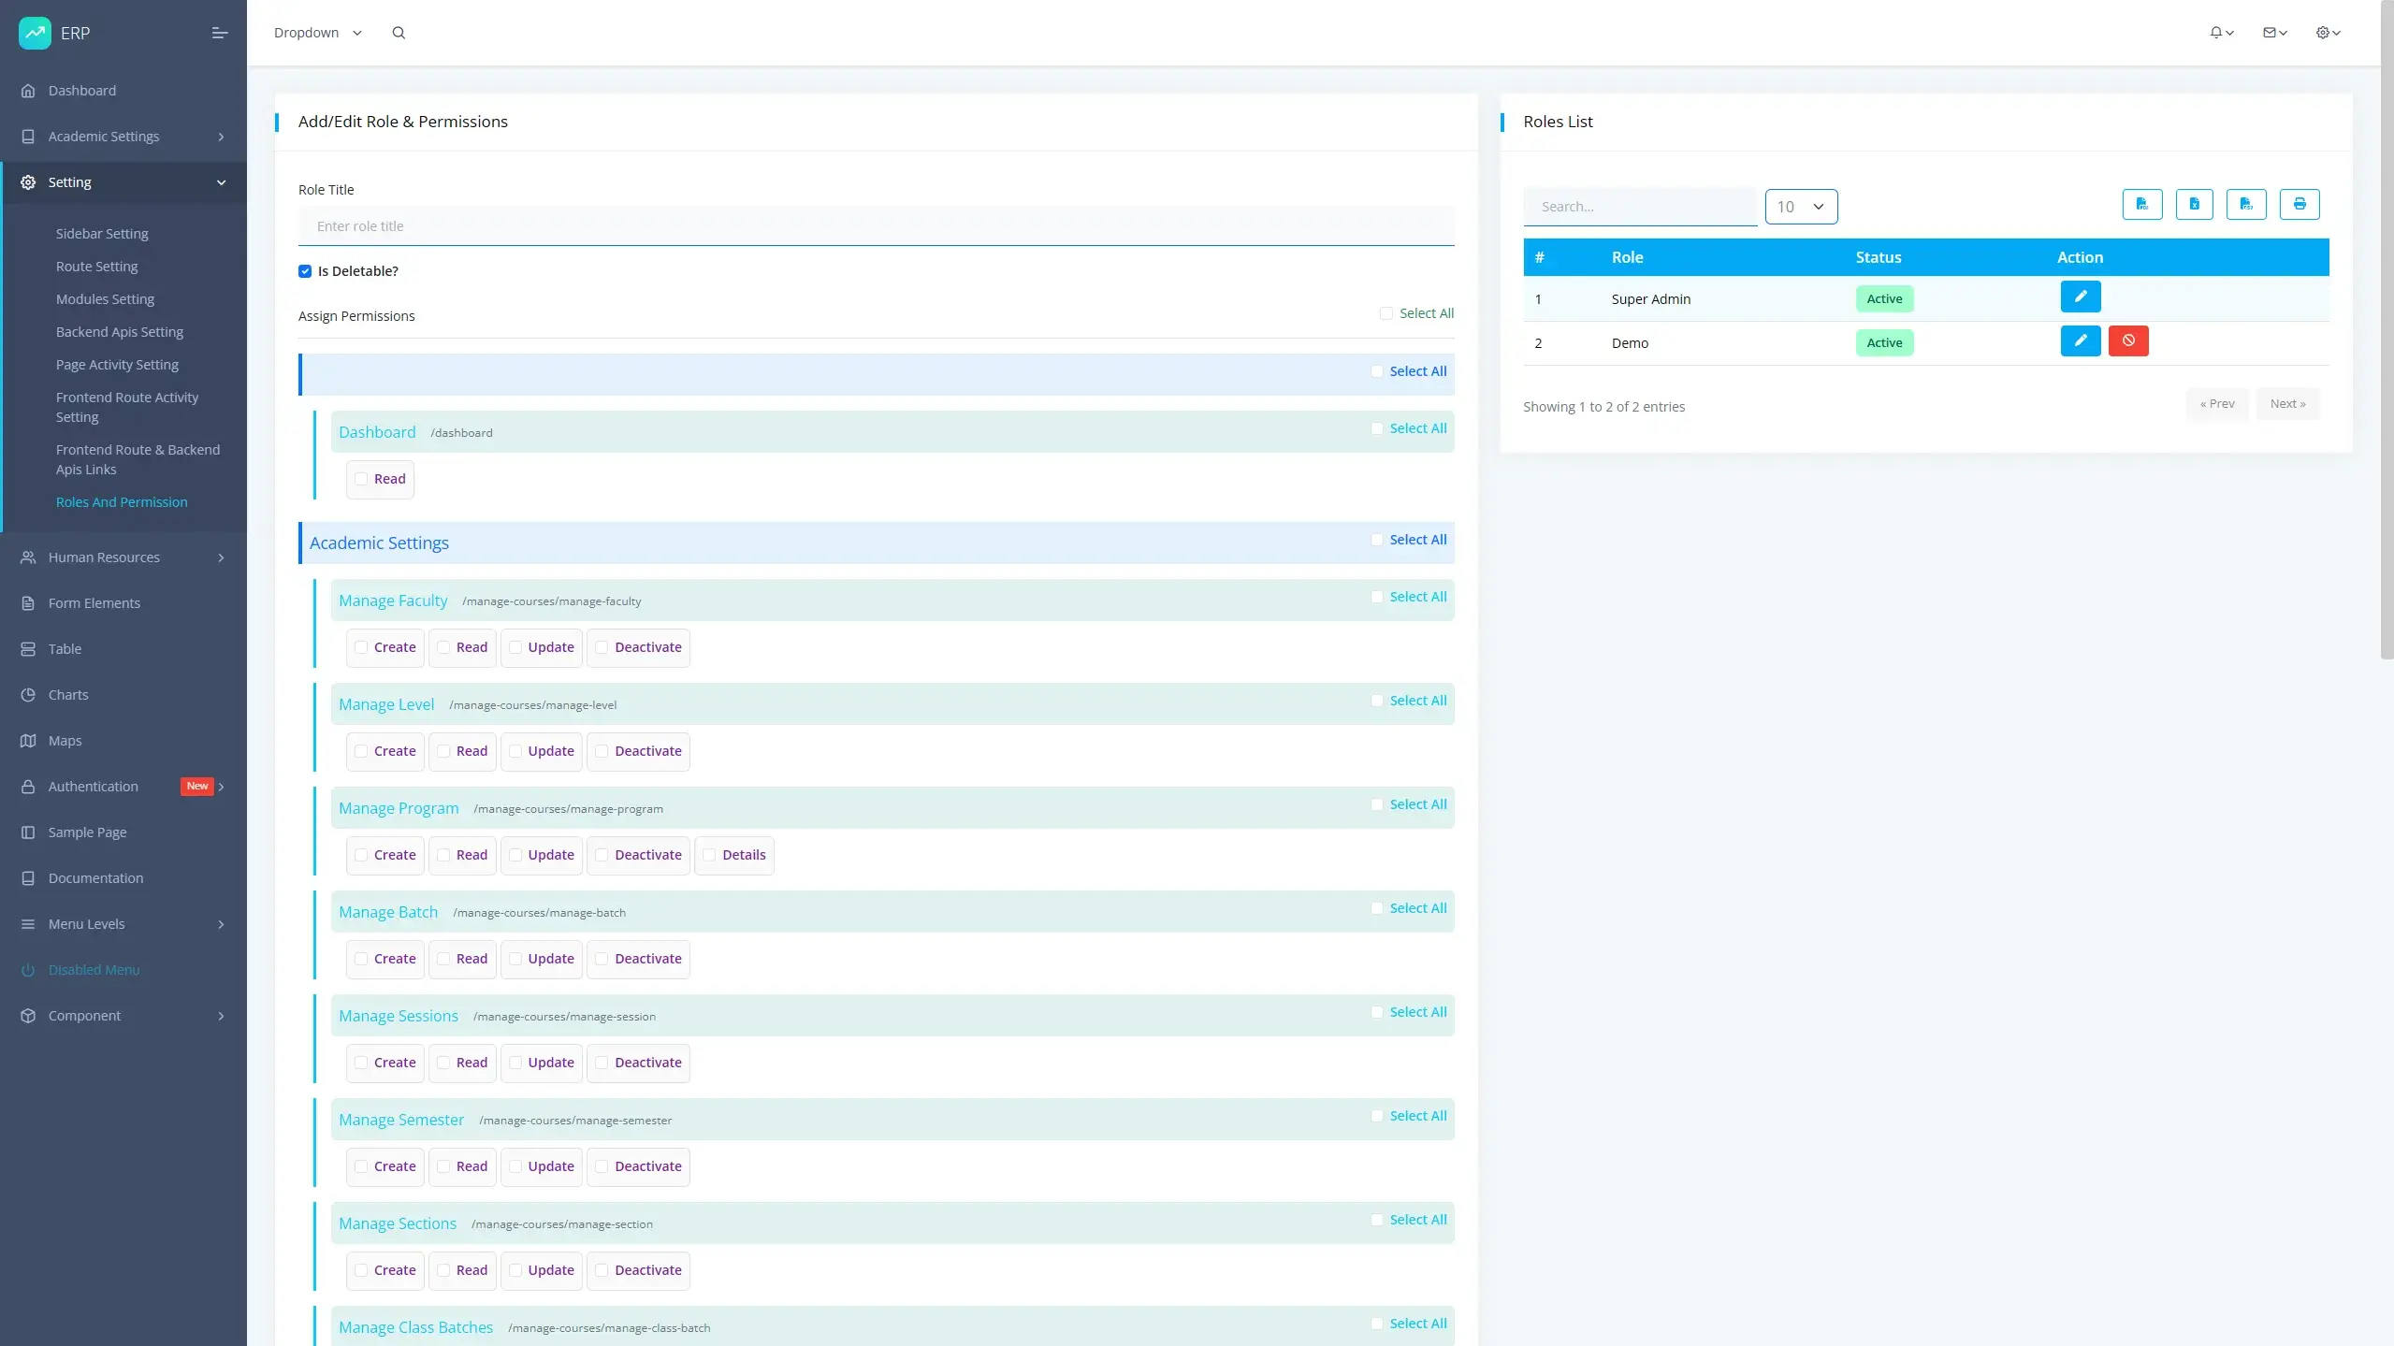Open the 10 entries-per-page dropdown

1801,207
